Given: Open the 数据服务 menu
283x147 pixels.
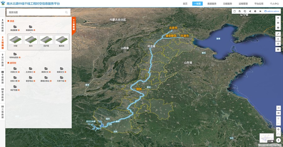Looking at the screenshot, I should 212,4.
